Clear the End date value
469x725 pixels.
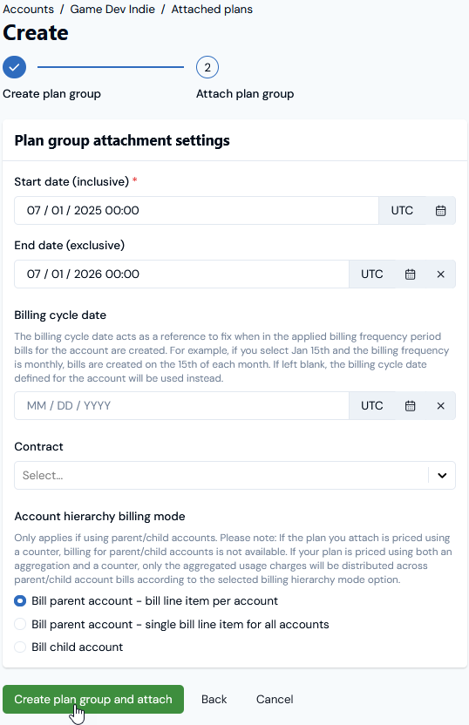click(440, 274)
